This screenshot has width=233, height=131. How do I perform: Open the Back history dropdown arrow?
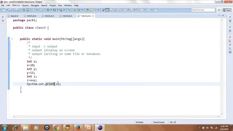point(145,10)
